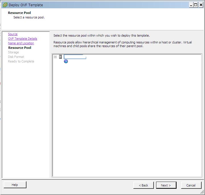Select the blank host name entry
The height and width of the screenshot is (195, 205).
[x=75, y=57]
